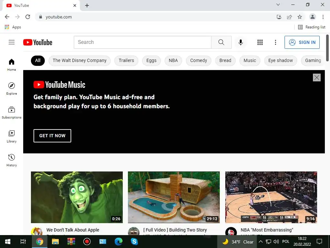
Task: Open a new browser tab
Action: pos(87,5)
